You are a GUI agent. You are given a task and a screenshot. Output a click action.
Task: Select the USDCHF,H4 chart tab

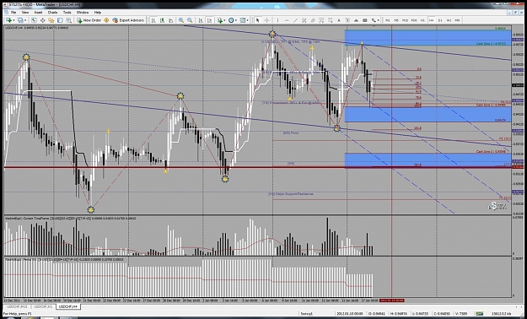point(67,306)
